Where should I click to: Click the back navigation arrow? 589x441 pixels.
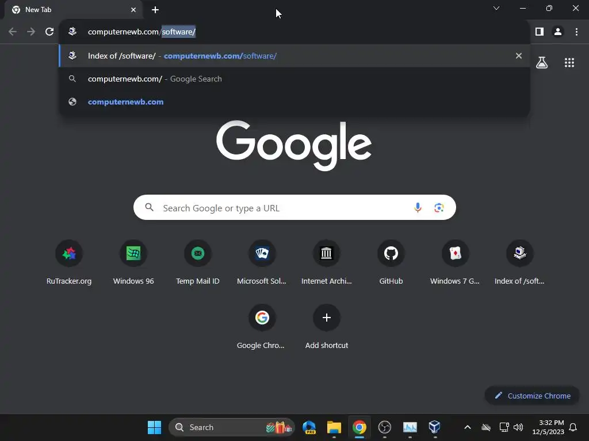coord(13,32)
